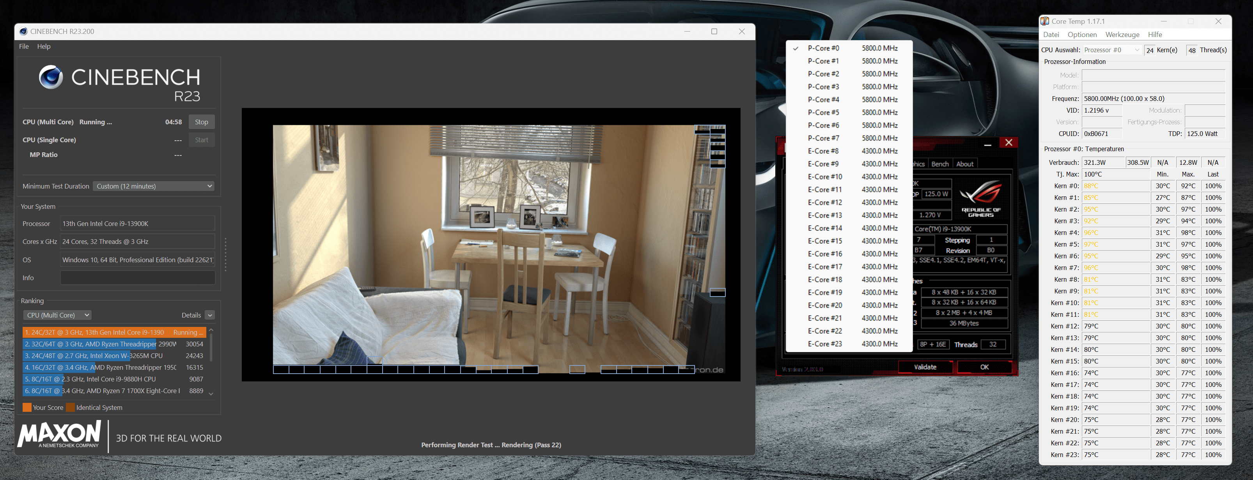The image size is (1253, 480).
Task: Select E-Core #8 in the core menu
Action: click(849, 151)
